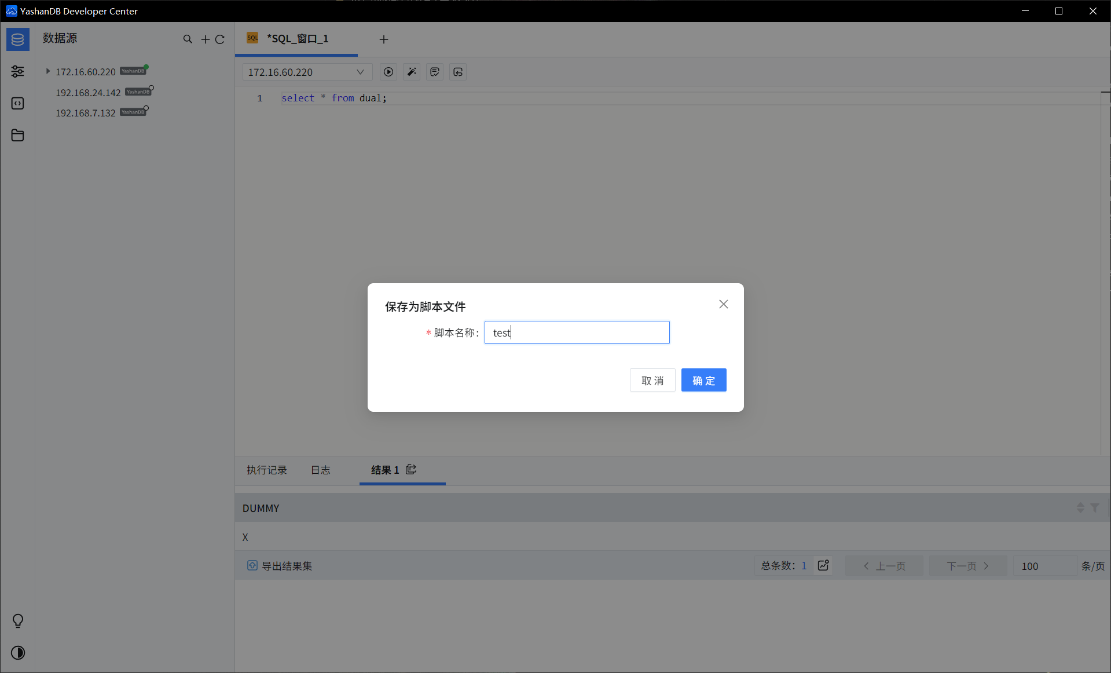Close the 保存为脚本文件 dialog
The height and width of the screenshot is (673, 1111).
coord(723,304)
